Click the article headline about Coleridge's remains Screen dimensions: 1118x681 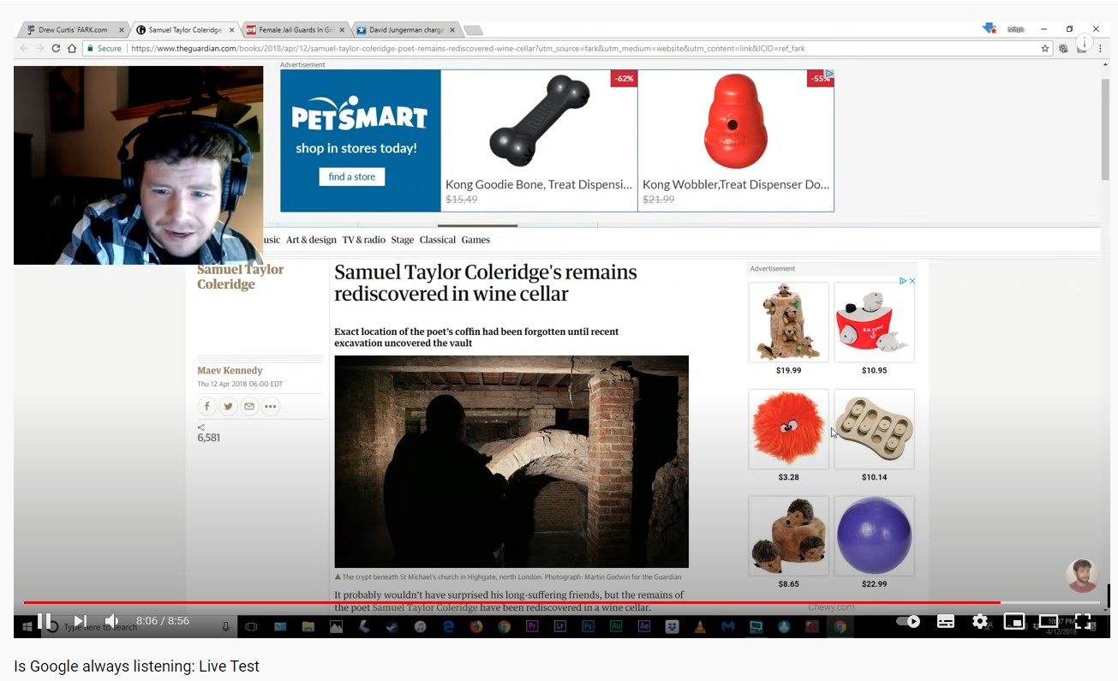pyautogui.click(x=486, y=283)
